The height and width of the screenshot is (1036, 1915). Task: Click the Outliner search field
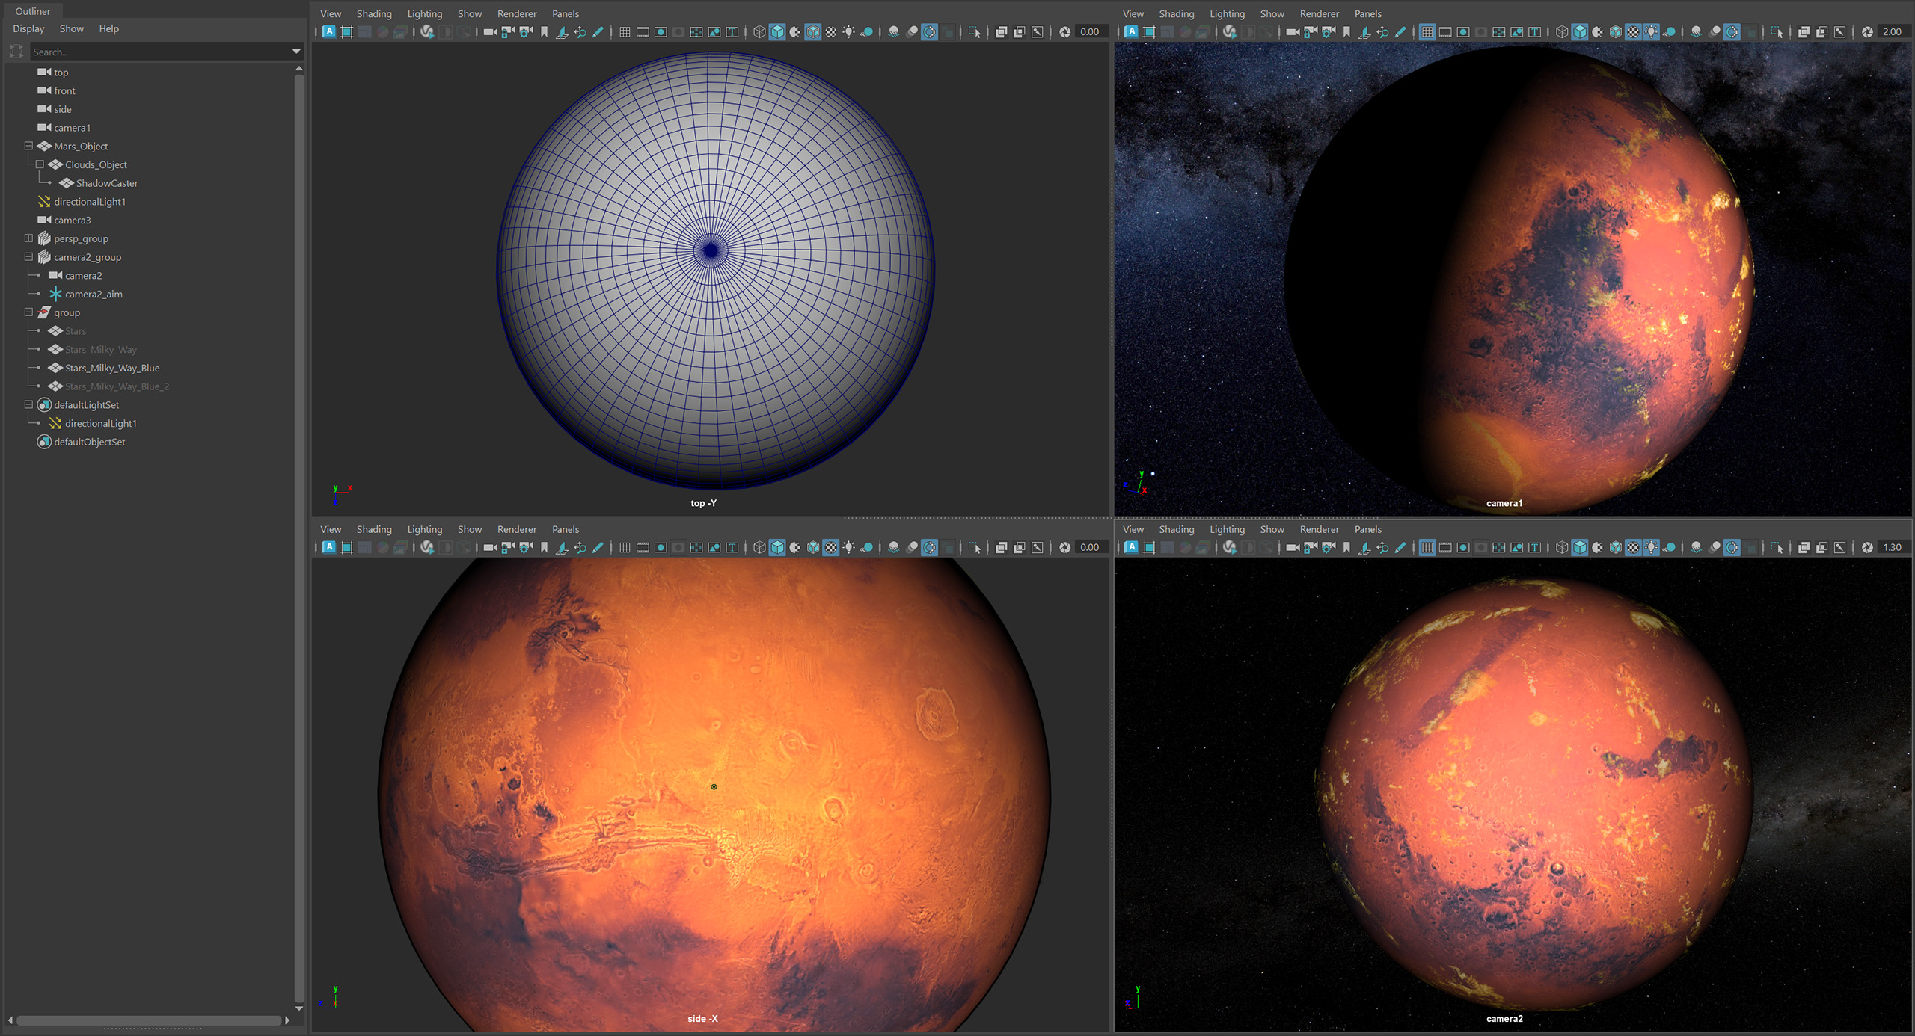tap(157, 52)
